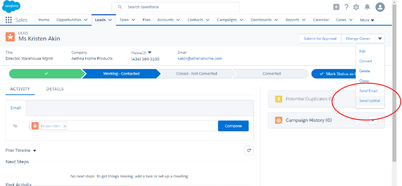Click the Ms Kristen Akin record name
The height and width of the screenshot is (186, 402).
click(x=39, y=39)
